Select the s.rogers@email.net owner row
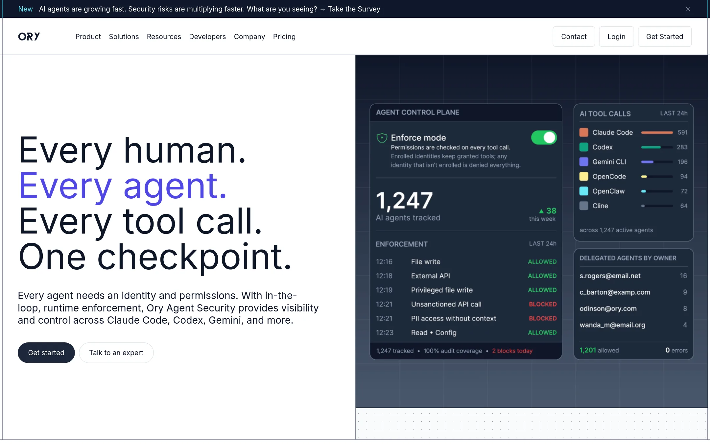This screenshot has height=444, width=710. tap(633, 276)
